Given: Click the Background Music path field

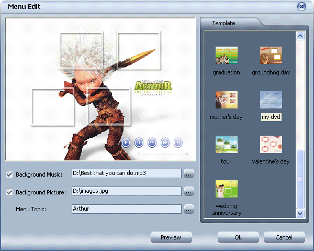Looking at the screenshot, I should pyautogui.click(x=127, y=173).
